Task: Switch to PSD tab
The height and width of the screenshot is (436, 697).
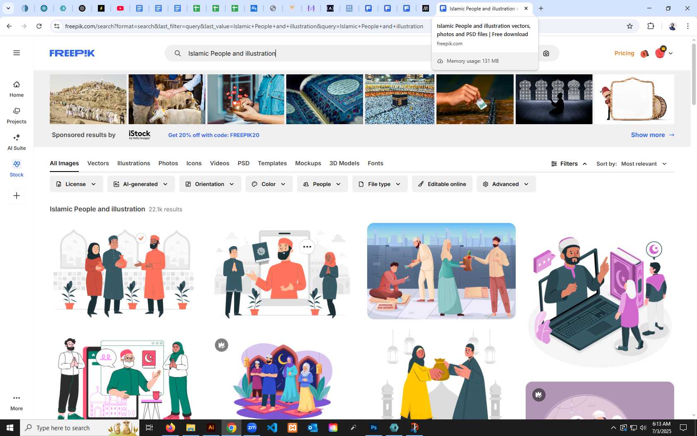Action: pyautogui.click(x=244, y=163)
